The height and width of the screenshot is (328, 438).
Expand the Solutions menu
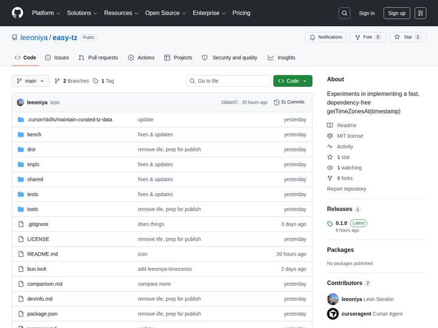coord(82,13)
